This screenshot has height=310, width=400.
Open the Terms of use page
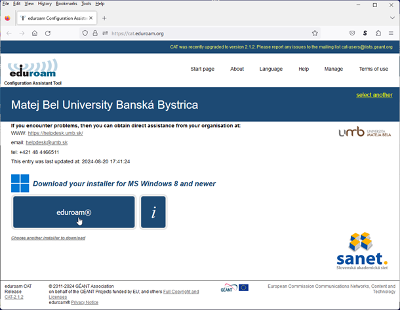click(x=374, y=69)
